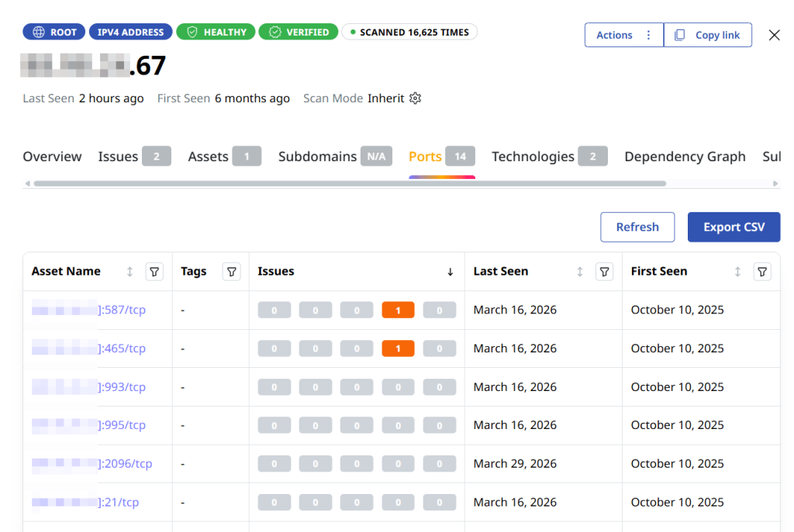Open the Technologies tab
The width and height of the screenshot is (794, 532).
tap(533, 156)
